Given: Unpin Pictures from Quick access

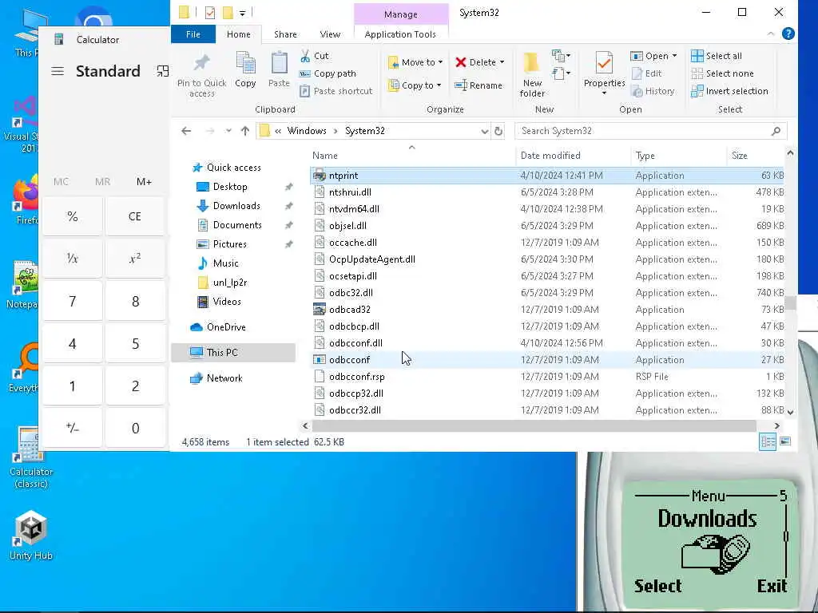Looking at the screenshot, I should 288,244.
